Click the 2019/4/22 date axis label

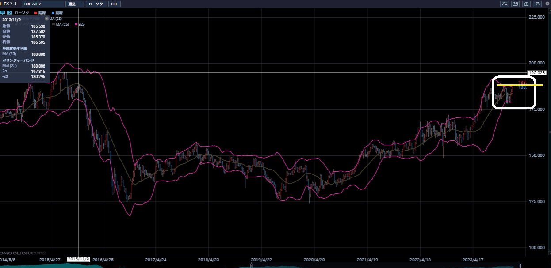[x=261, y=260]
